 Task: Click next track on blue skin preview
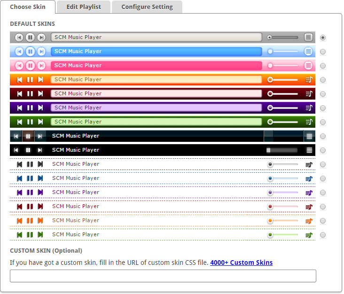pos(41,52)
